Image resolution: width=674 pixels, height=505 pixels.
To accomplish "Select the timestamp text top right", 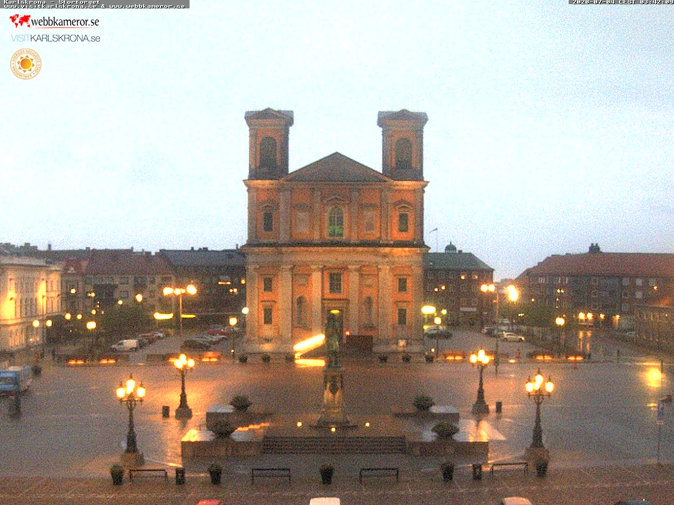I will [622, 2].
